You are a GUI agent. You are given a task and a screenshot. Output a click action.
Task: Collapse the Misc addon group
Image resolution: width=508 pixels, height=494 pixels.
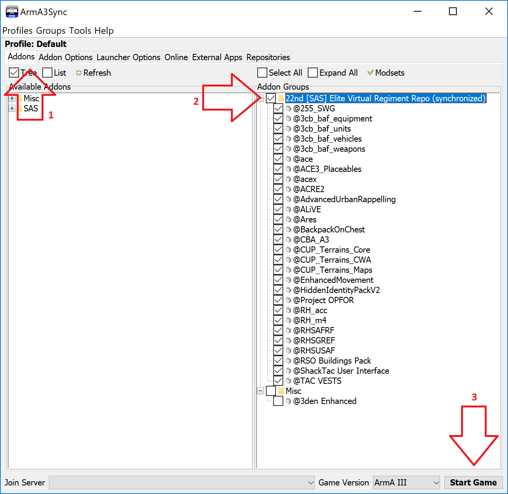click(x=260, y=391)
